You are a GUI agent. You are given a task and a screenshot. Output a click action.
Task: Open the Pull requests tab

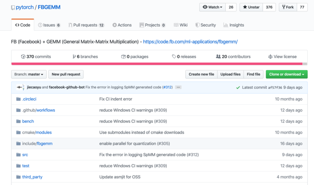click(x=86, y=25)
